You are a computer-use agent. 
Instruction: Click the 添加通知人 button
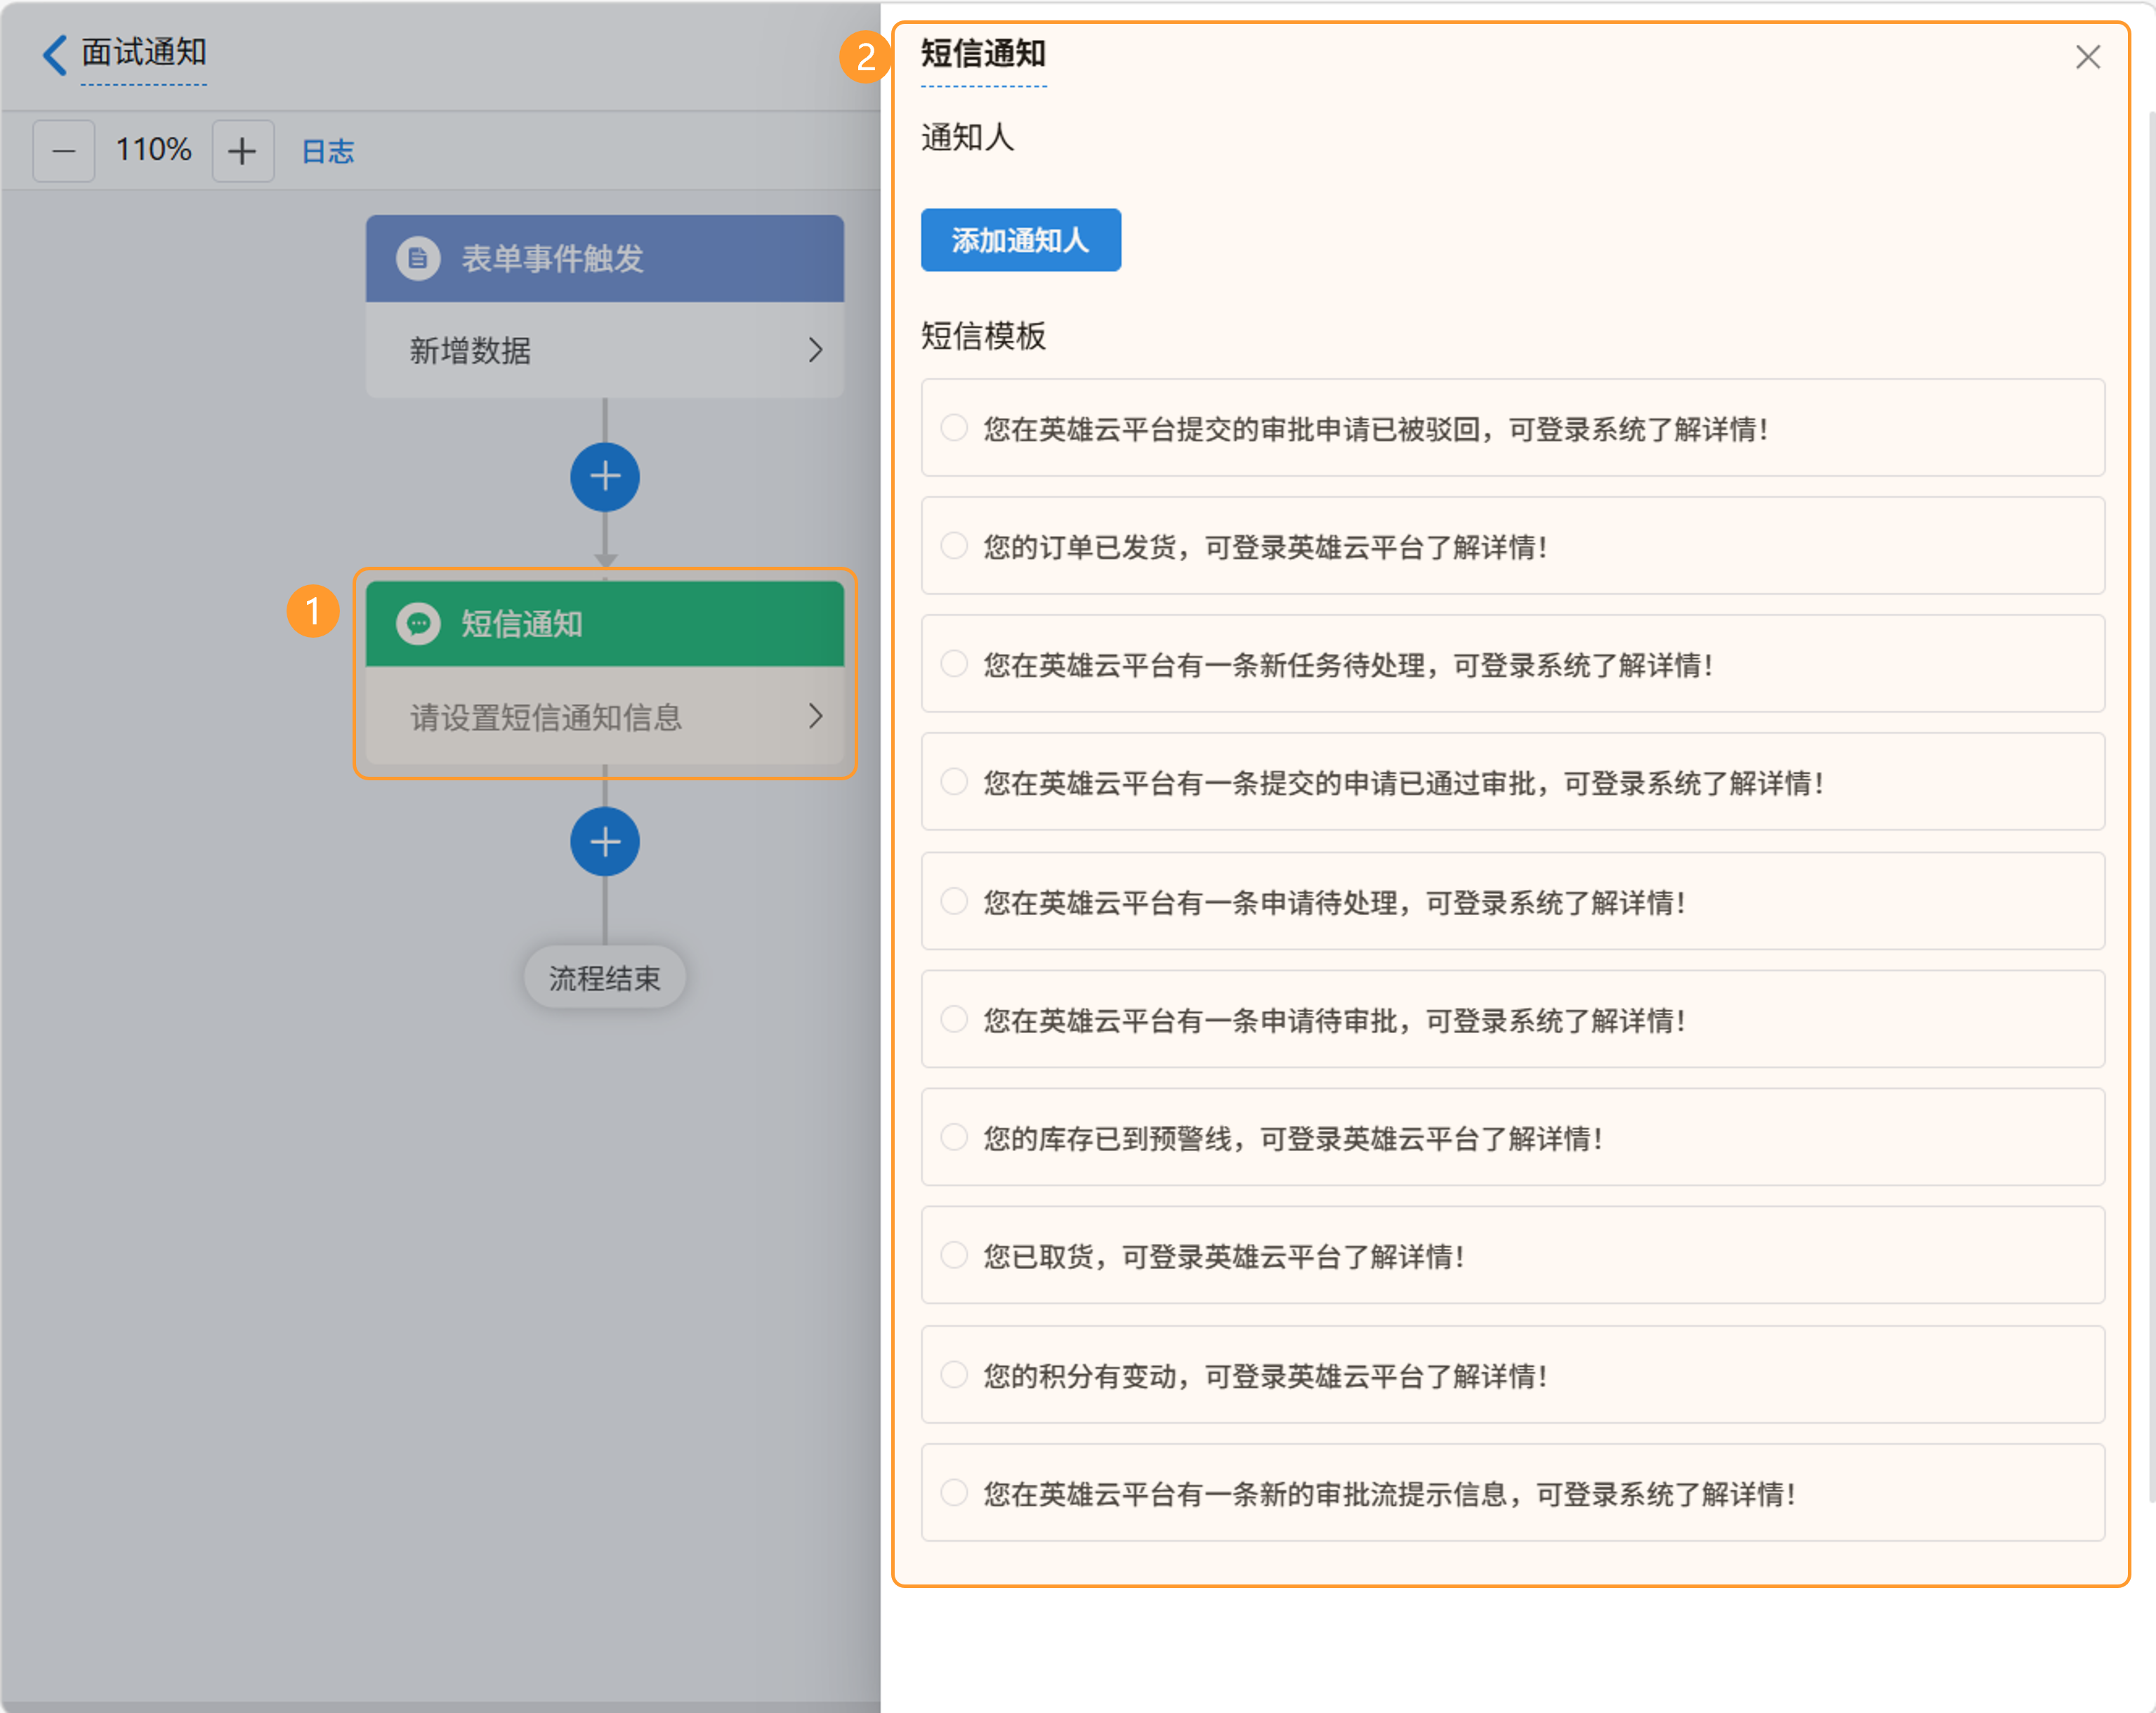pos(1020,240)
